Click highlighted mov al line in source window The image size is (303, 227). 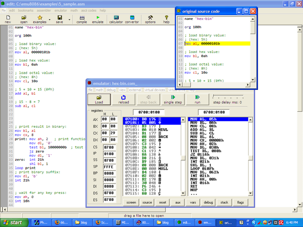tap(217, 44)
